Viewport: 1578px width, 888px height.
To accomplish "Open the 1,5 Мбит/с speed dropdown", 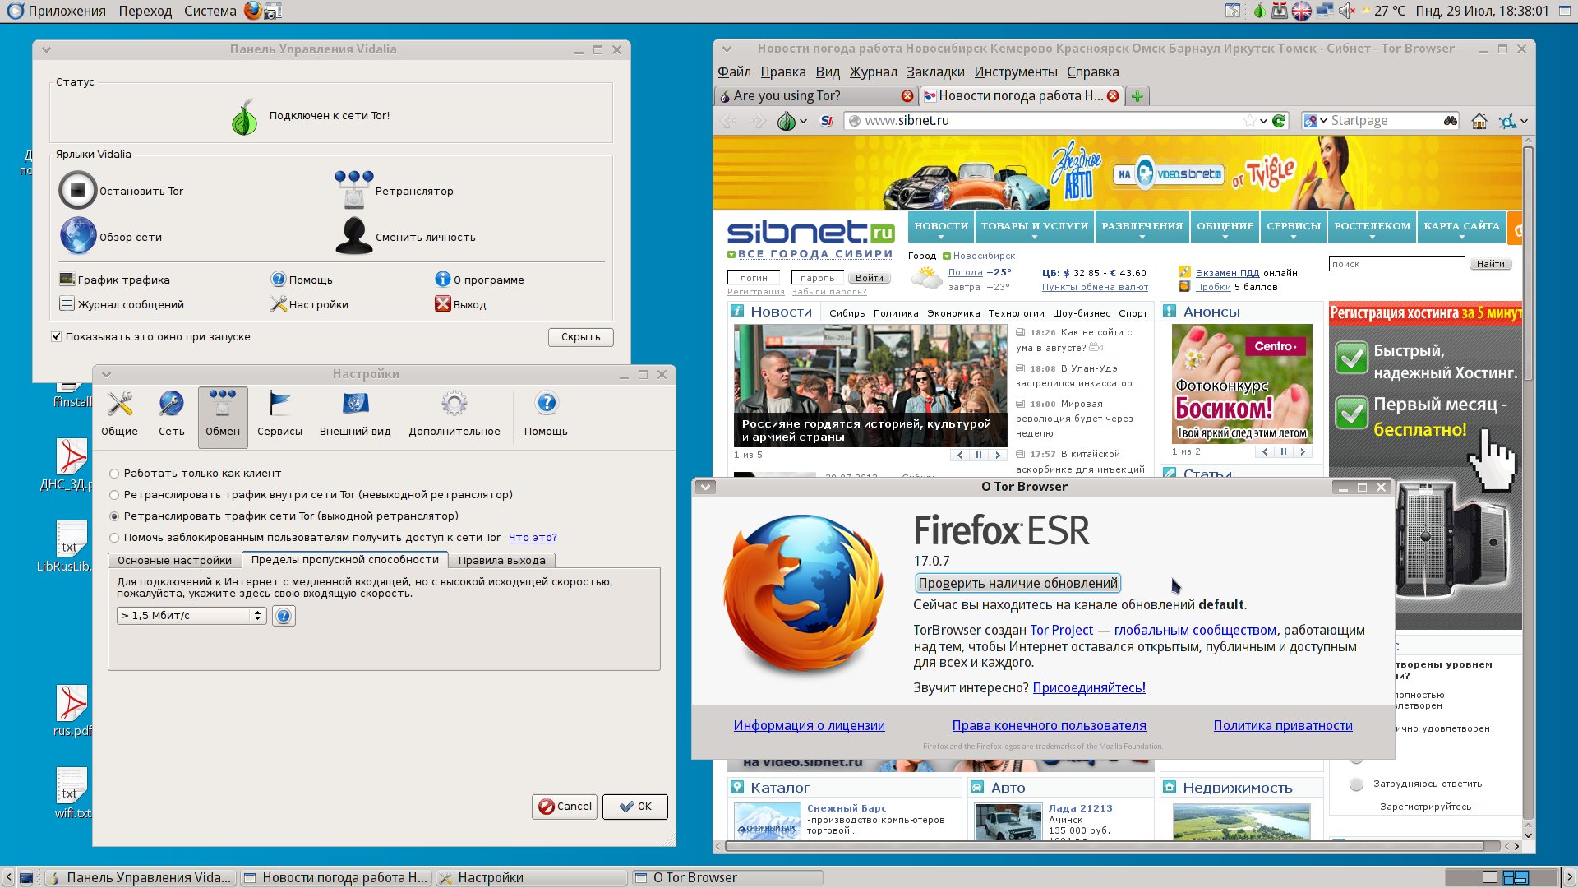I will (191, 616).
